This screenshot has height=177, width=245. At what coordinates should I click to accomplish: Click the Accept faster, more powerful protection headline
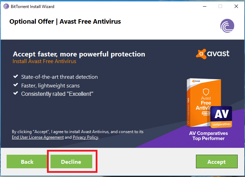[79, 54]
